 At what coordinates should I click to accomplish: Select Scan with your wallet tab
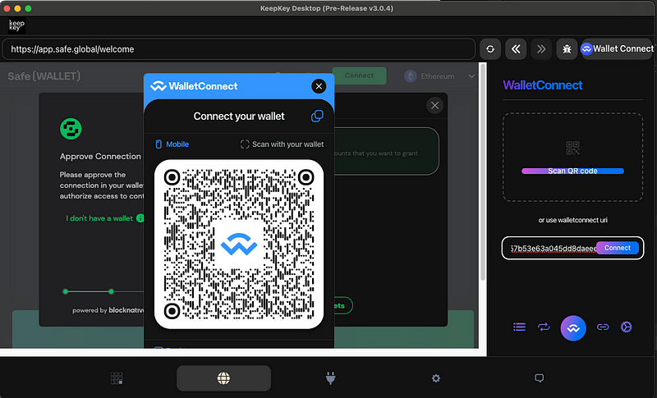coord(282,144)
